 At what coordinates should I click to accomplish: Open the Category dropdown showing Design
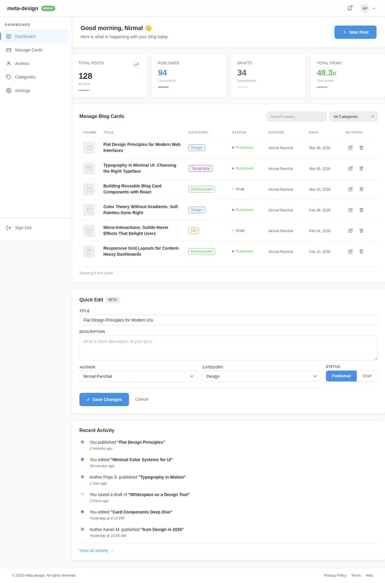pyautogui.click(x=261, y=376)
